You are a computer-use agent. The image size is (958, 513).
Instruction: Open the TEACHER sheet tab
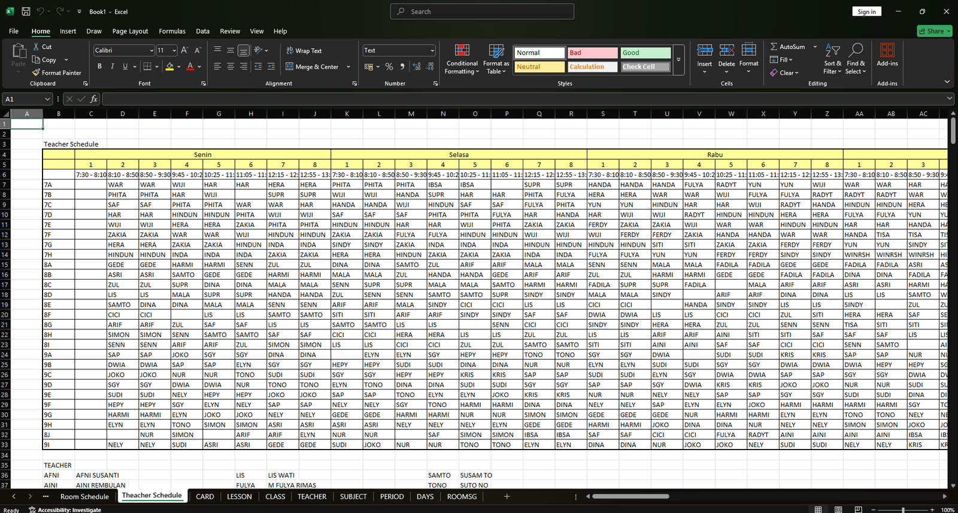point(312,496)
